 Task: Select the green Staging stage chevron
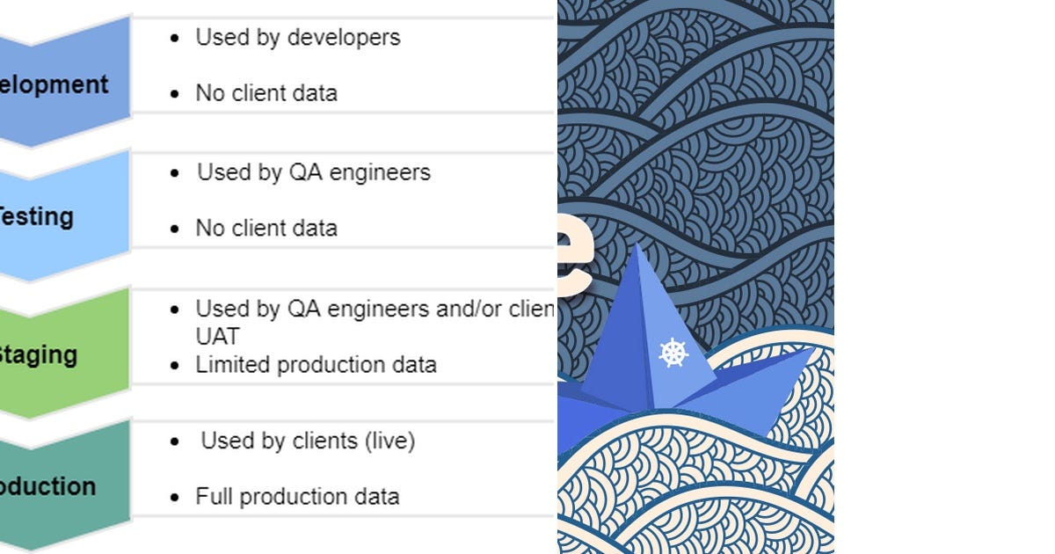pos(65,352)
